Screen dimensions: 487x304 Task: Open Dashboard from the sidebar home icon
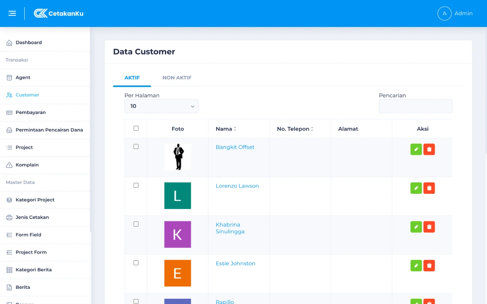point(10,43)
